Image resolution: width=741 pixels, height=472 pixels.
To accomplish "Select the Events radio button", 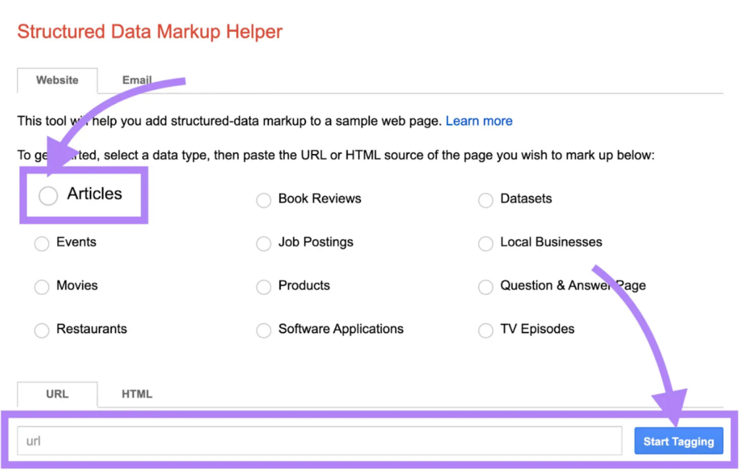I will pyautogui.click(x=41, y=244).
